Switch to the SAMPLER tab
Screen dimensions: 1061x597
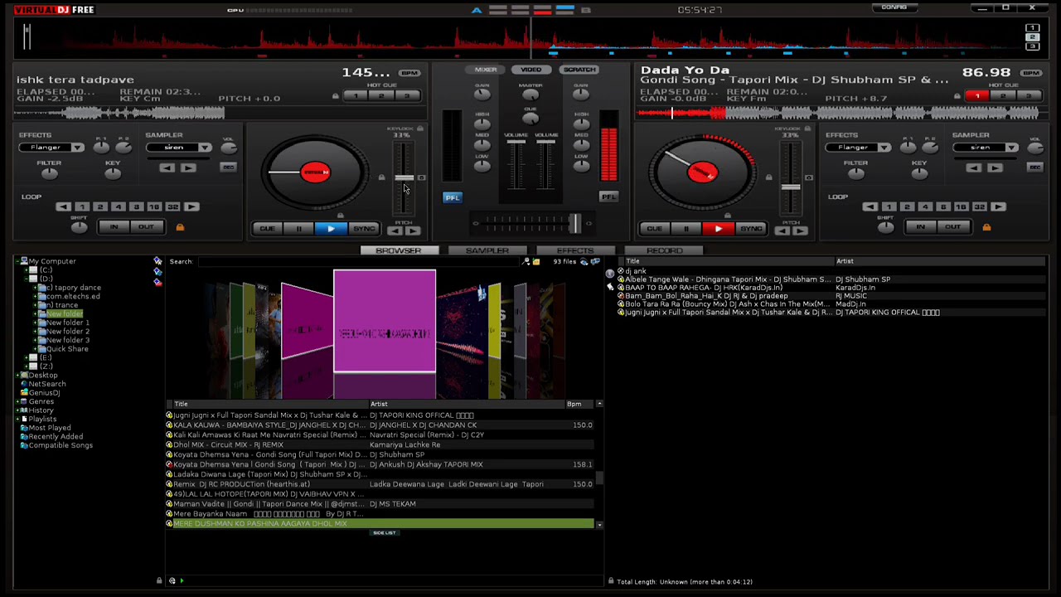click(x=487, y=250)
